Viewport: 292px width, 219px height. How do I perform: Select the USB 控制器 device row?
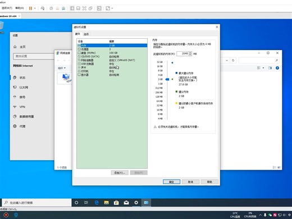pos(112,64)
